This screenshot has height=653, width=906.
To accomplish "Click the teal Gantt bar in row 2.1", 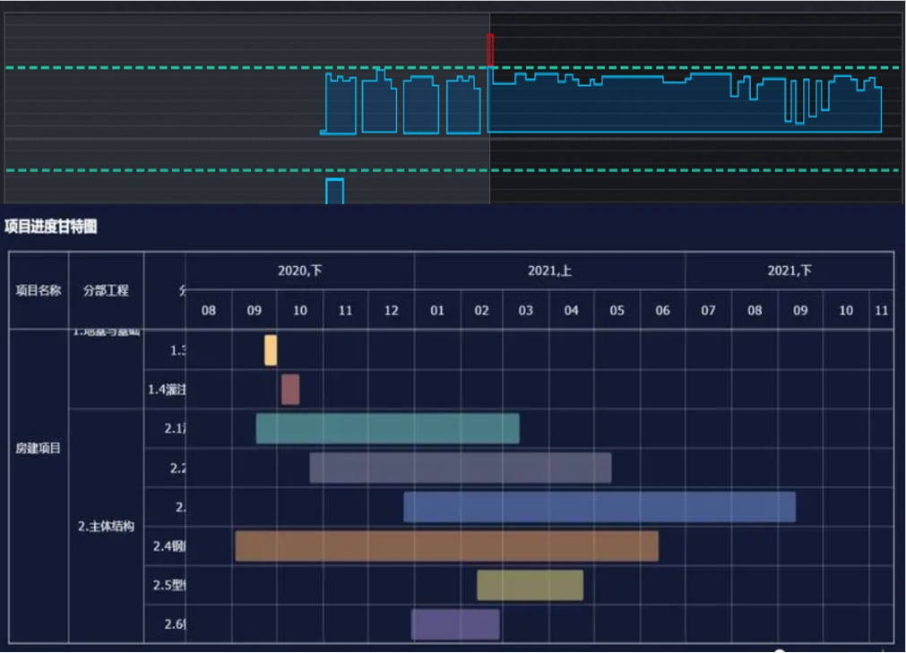I will pos(388,428).
